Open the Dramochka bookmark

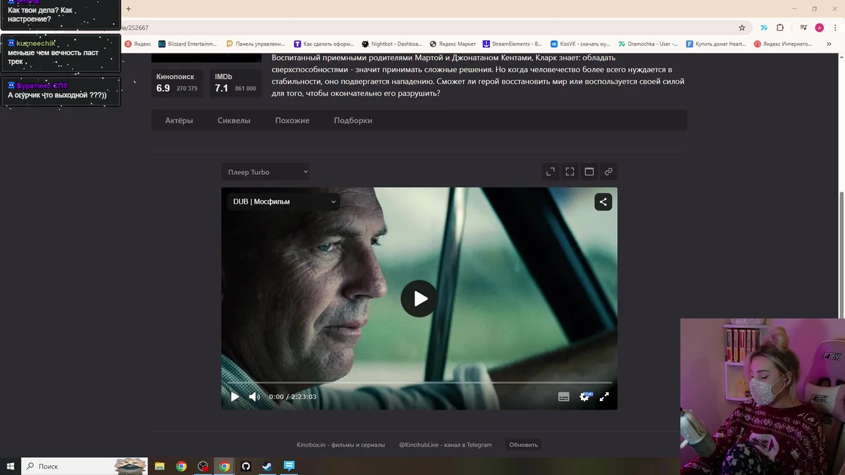click(648, 44)
